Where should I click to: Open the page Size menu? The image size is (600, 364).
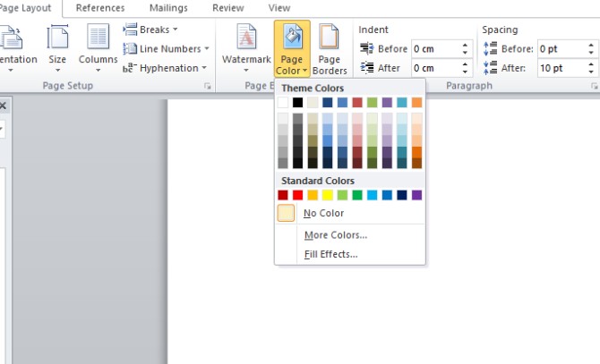point(57,47)
